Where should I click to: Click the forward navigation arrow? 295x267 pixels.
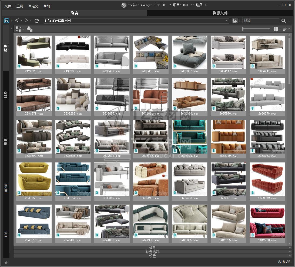tap(26, 21)
